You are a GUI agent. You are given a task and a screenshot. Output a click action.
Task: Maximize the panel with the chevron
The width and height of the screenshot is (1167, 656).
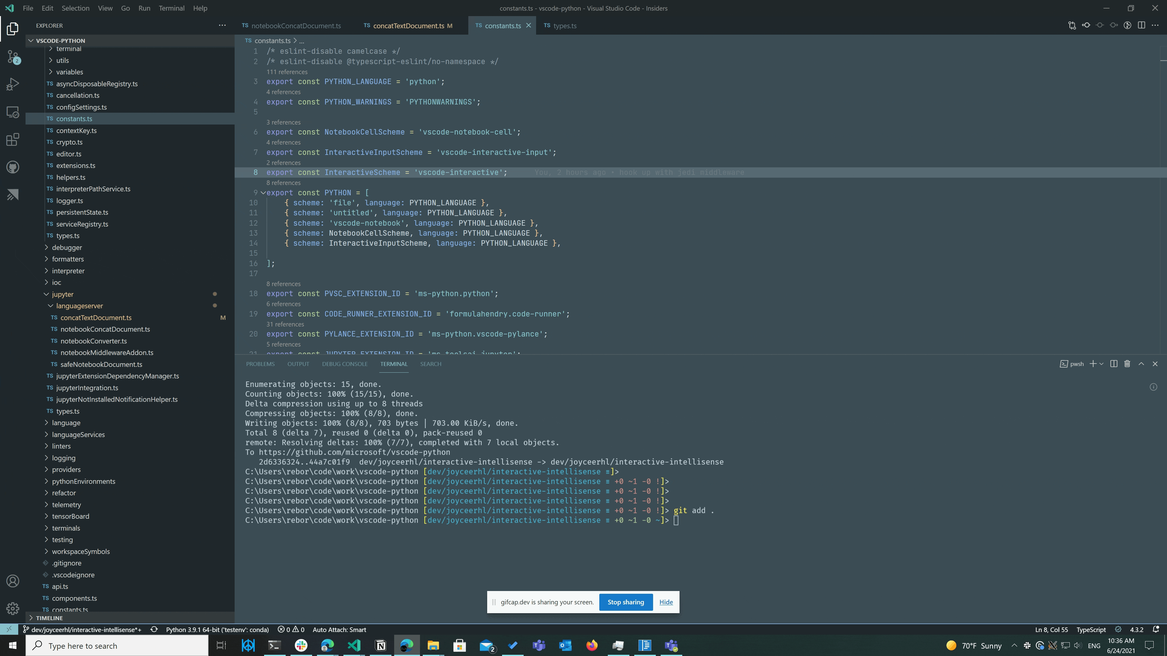tap(1141, 364)
